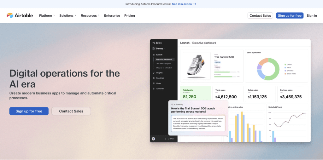The height and width of the screenshot is (160, 323).
Task: Click the AI summary answer text box
Action: click(x=198, y=123)
